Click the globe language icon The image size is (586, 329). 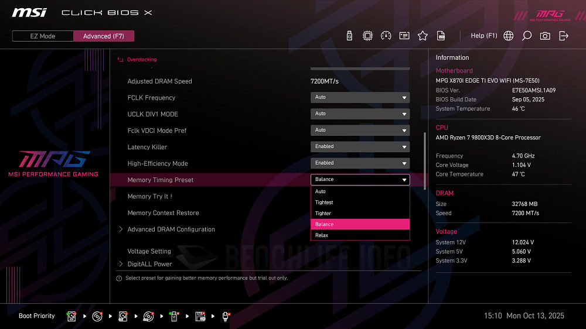[x=509, y=36]
